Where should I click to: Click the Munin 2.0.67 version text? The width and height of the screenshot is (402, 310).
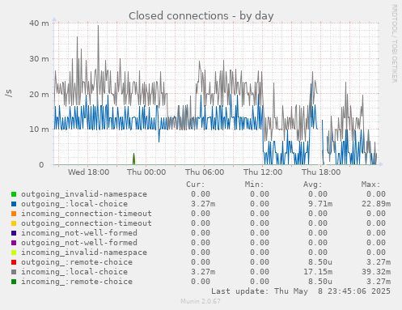pos(201,301)
